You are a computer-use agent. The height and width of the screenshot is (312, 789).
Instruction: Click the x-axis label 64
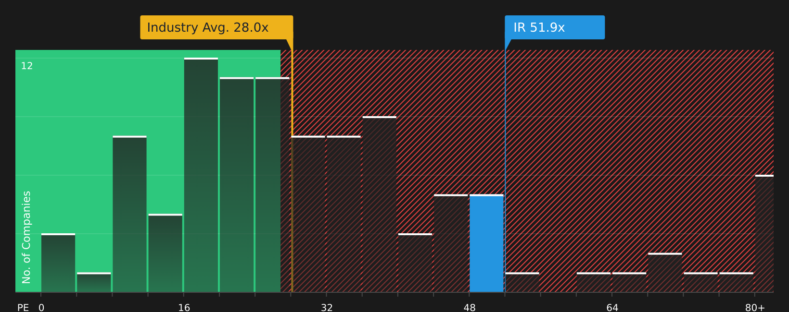point(612,308)
